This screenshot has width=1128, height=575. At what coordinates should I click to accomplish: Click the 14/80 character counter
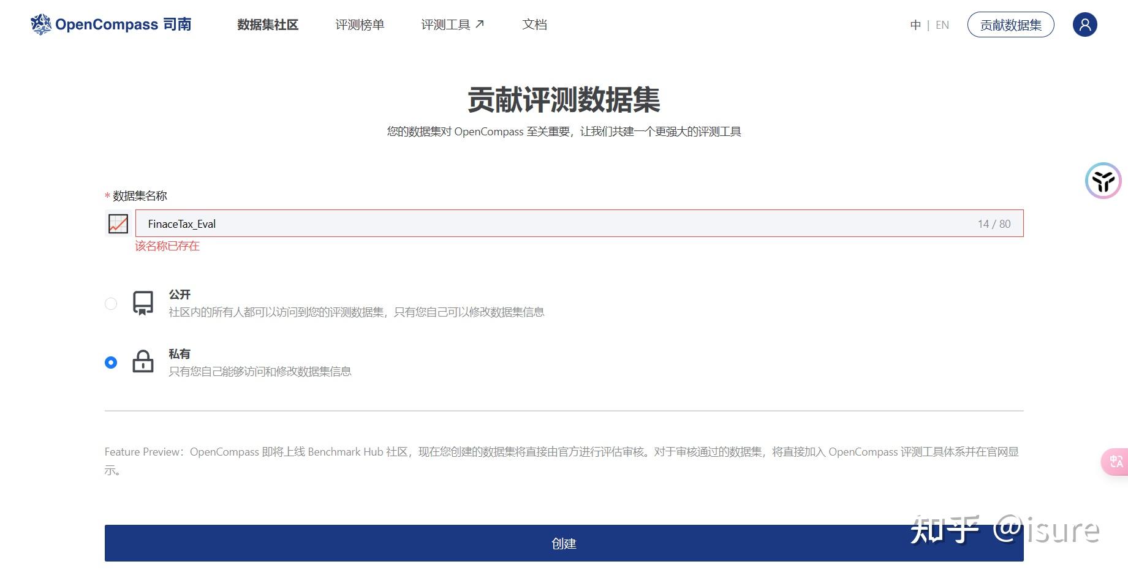pos(994,224)
